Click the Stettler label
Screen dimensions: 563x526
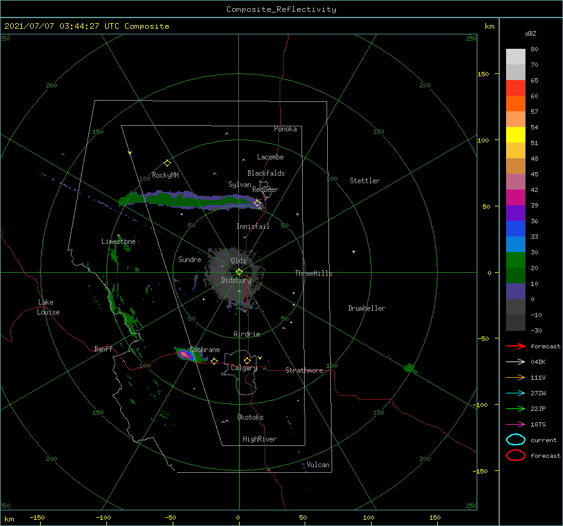point(365,181)
